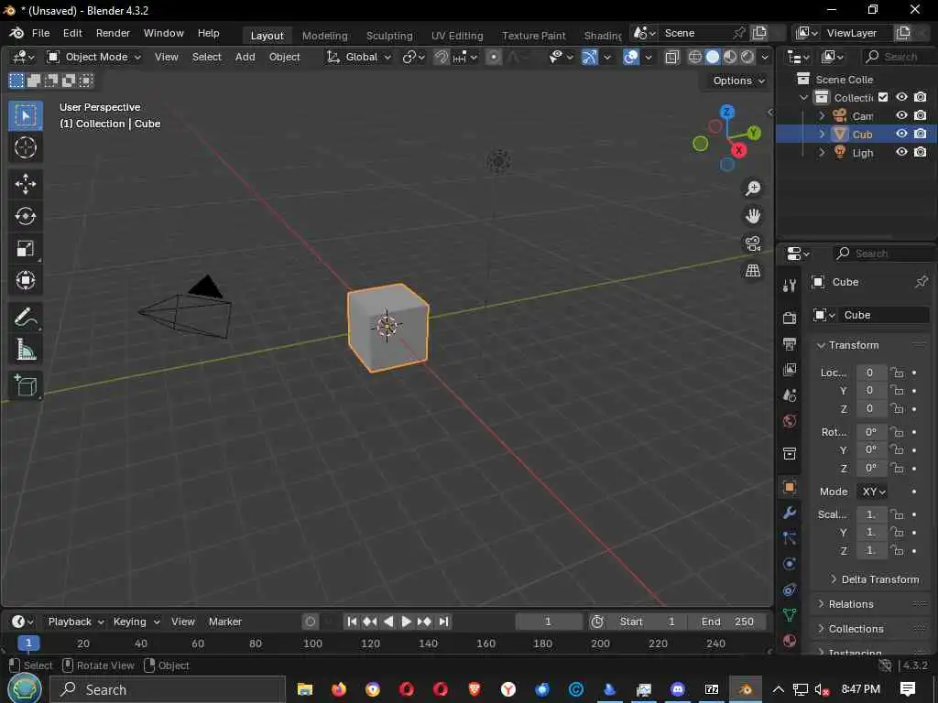Choose the Move tool
938x703 pixels.
pos(25,183)
